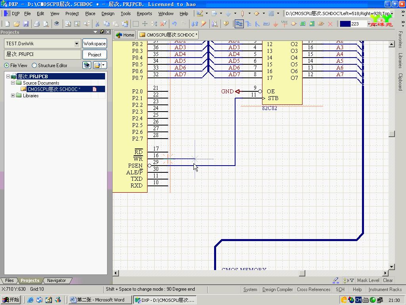The width and height of the screenshot is (406, 305).
Task: Select the Place Wire tool
Action: click(x=239, y=24)
